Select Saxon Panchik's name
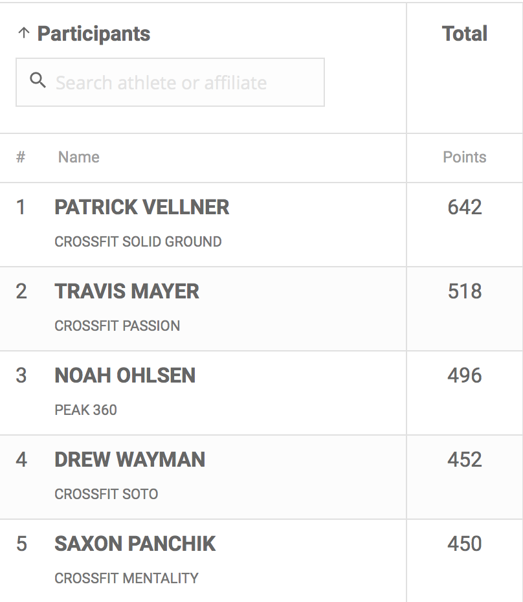This screenshot has width=523, height=602. (135, 544)
